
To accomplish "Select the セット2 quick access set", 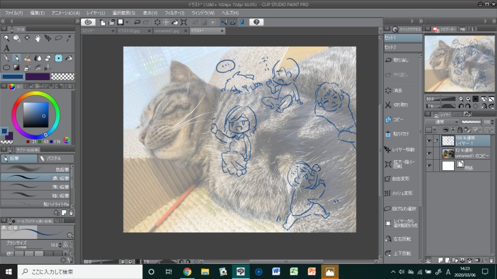I will (403, 47).
